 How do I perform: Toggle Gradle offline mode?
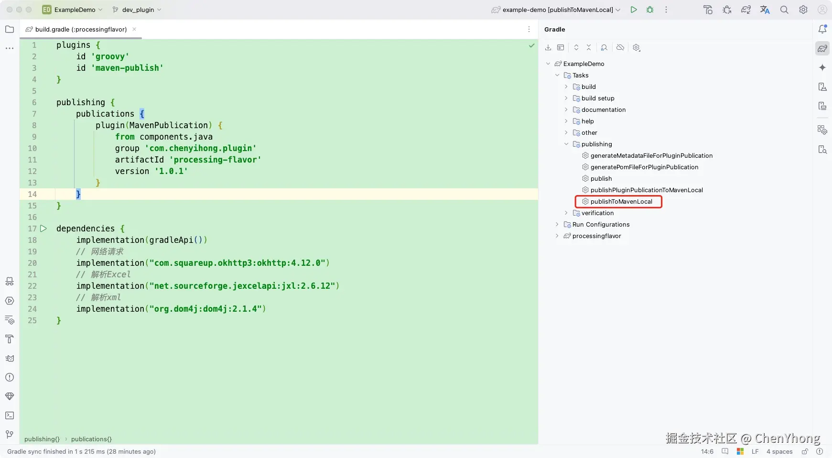pyautogui.click(x=620, y=47)
